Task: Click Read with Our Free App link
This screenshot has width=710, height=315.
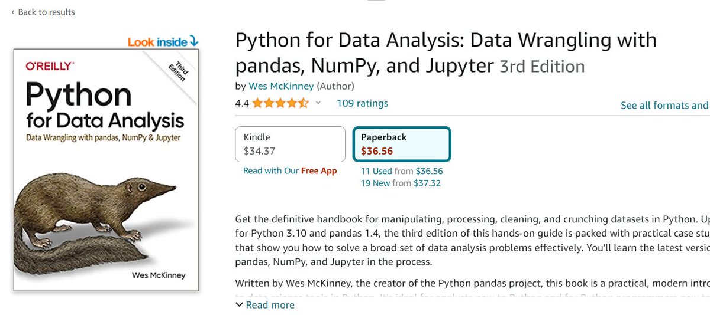Action: 290,170
